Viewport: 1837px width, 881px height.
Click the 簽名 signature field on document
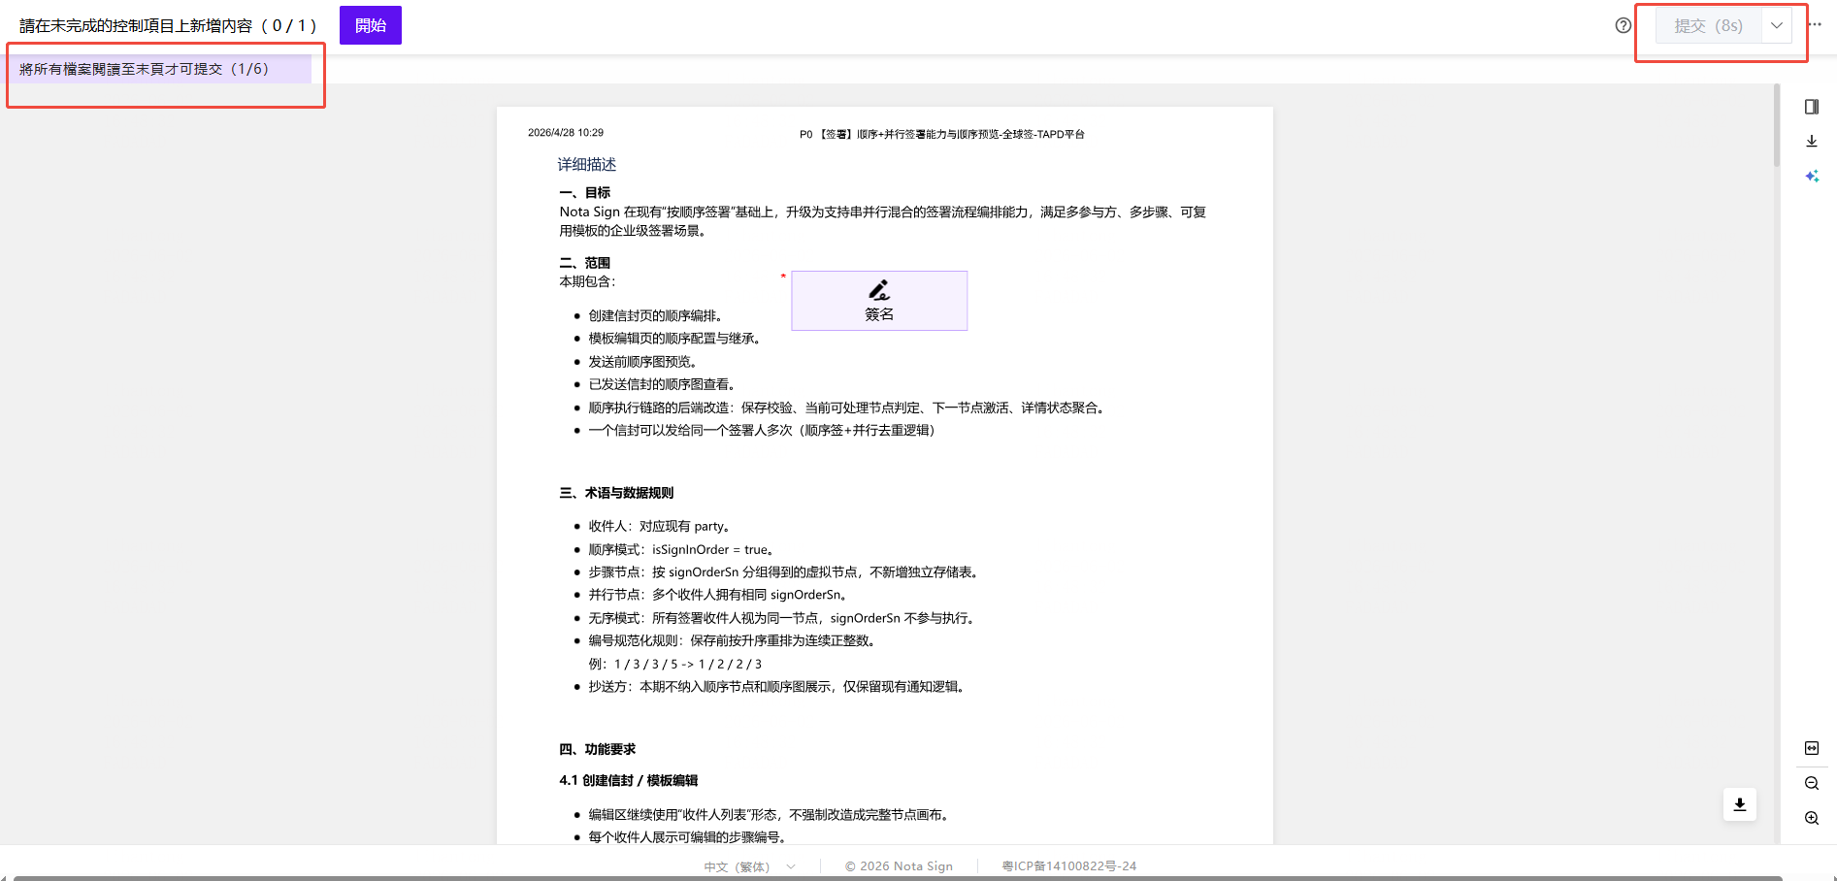879,301
